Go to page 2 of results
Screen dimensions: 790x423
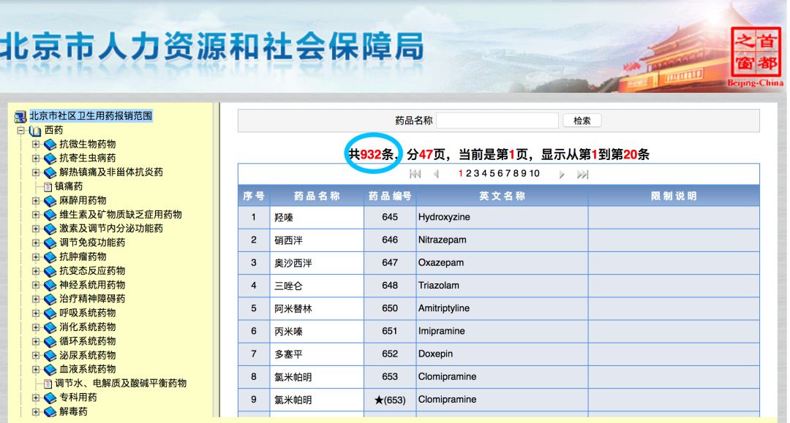(x=469, y=174)
